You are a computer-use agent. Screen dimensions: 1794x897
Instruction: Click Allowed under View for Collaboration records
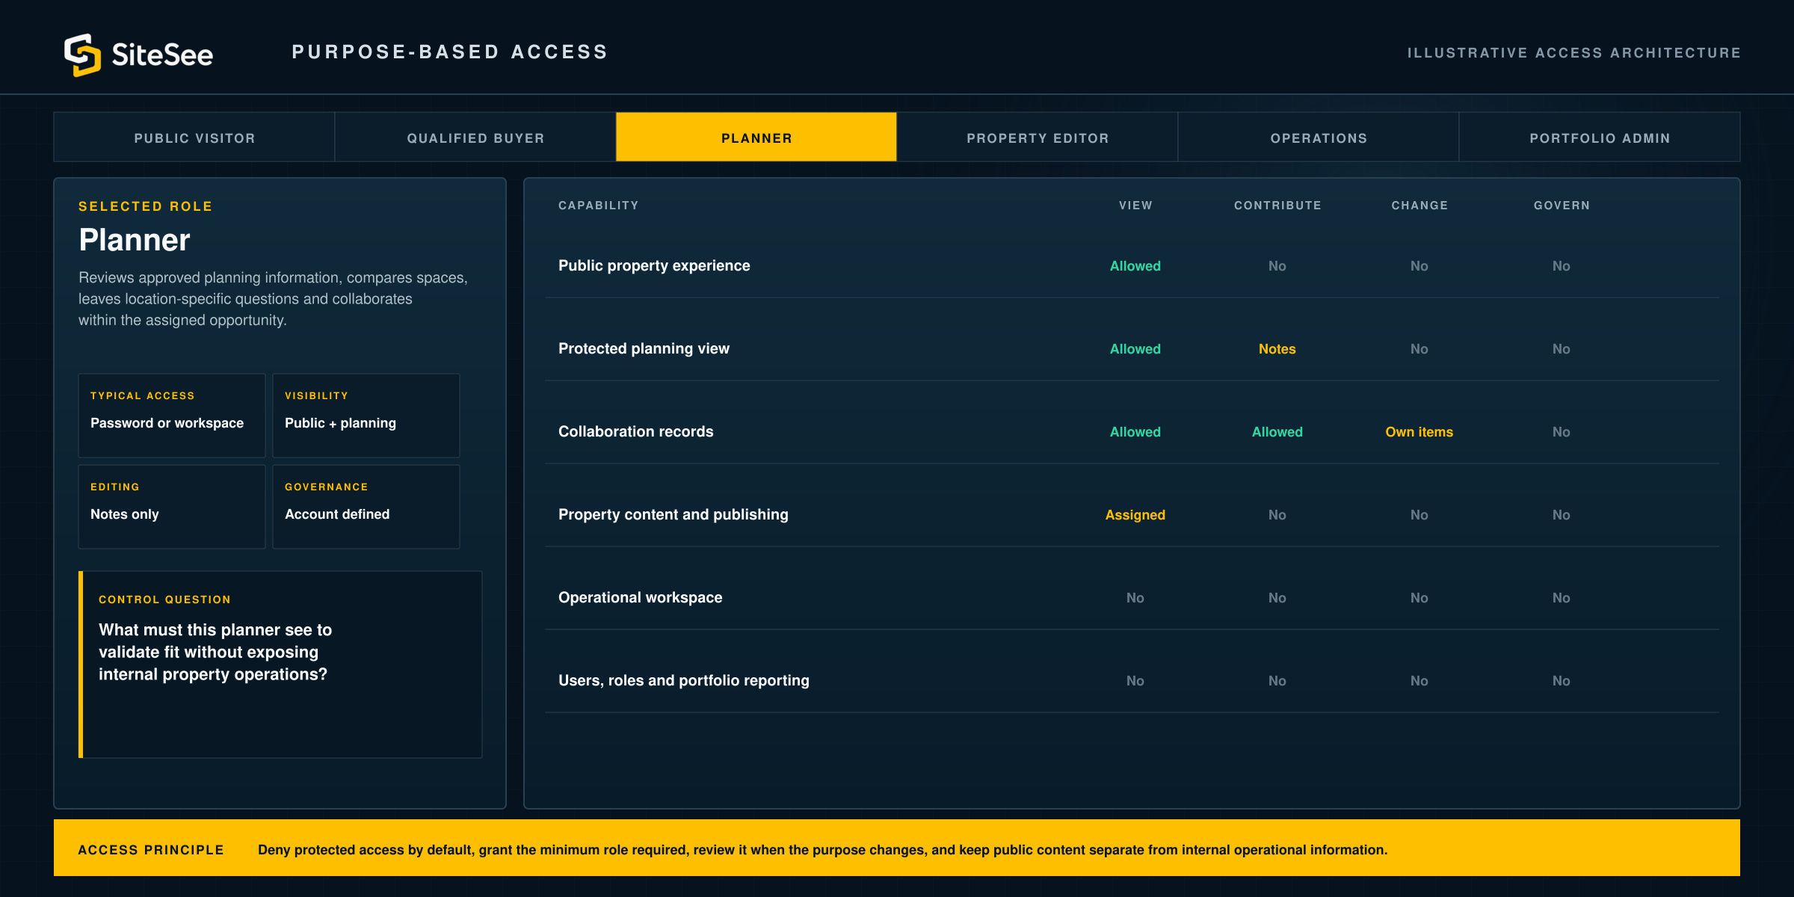click(x=1135, y=432)
